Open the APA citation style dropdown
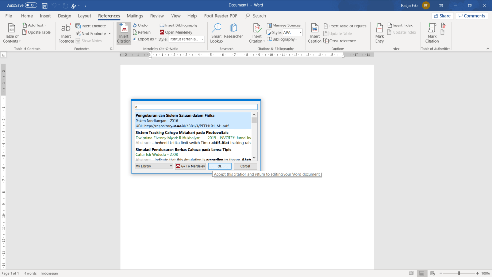The width and height of the screenshot is (492, 277). [293, 33]
